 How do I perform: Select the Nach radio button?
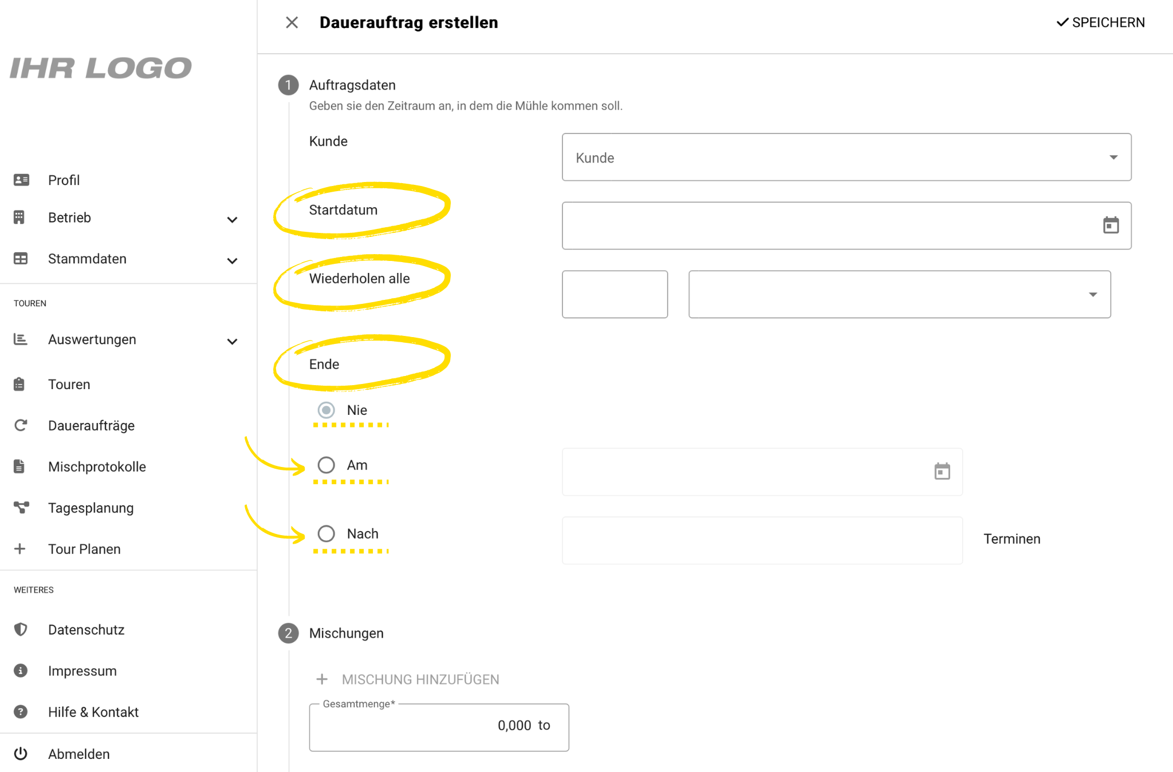point(326,533)
